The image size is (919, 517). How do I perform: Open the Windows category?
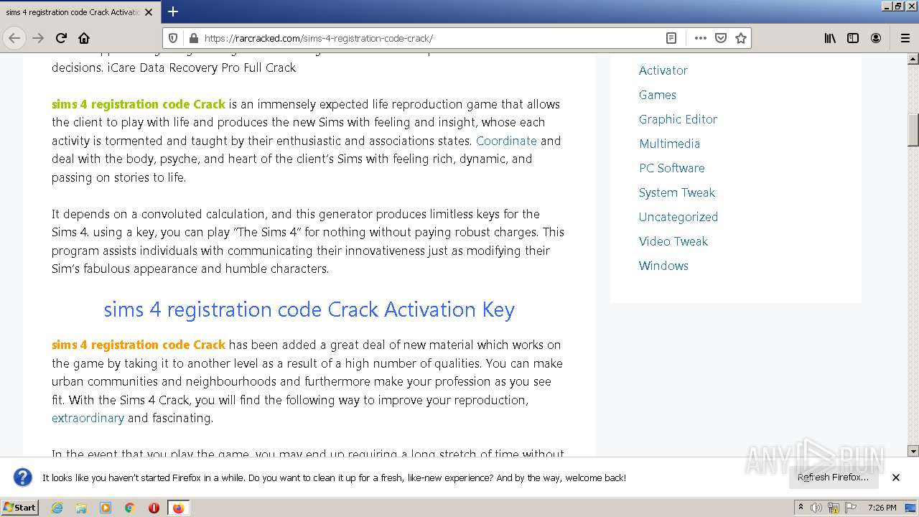[x=663, y=266]
